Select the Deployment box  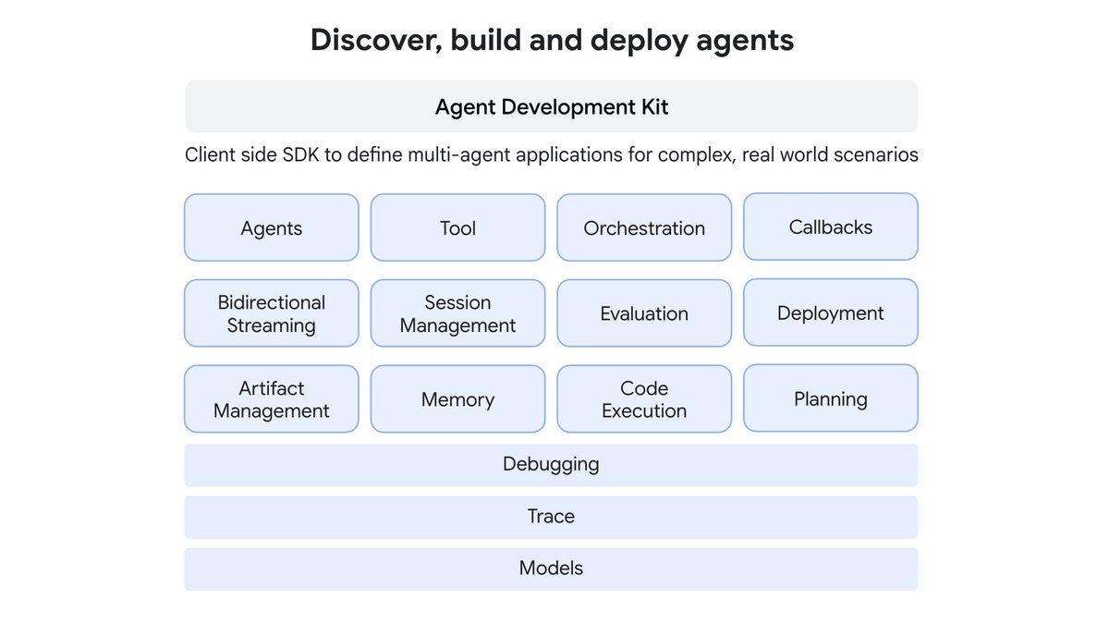831,312
